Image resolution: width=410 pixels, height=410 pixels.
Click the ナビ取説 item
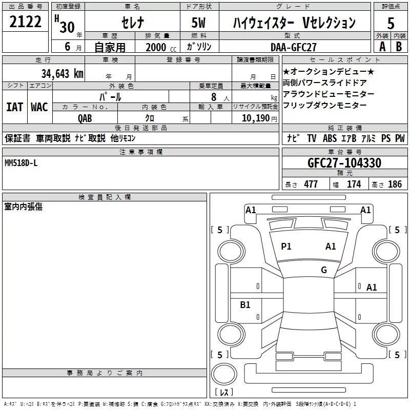(90, 138)
